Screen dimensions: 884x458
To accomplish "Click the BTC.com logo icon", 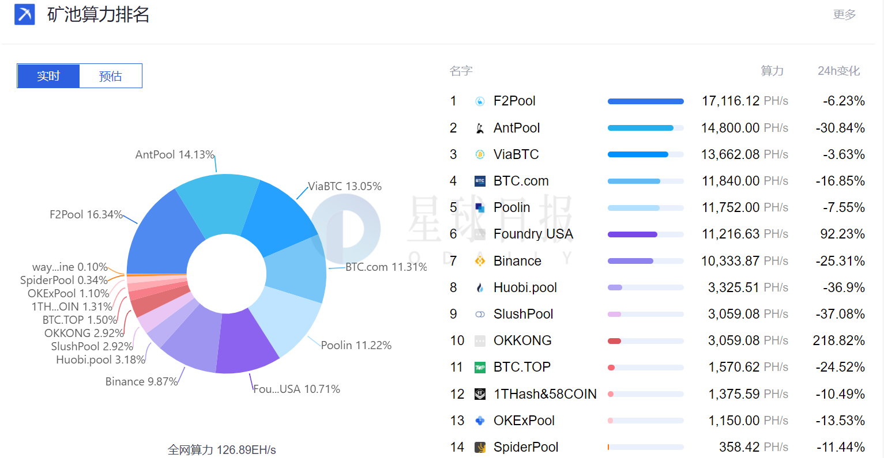I will pyautogui.click(x=480, y=181).
